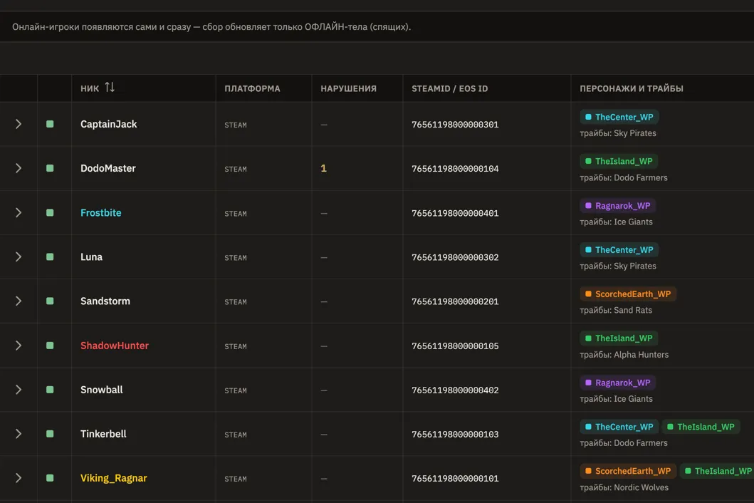Click the 'трайбы: Sand Rats' text
This screenshot has height=503, width=754.
[616, 311]
